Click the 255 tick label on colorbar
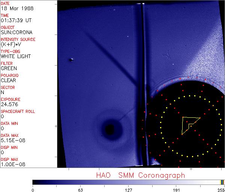Screen dimensions: 225x192 221,190
